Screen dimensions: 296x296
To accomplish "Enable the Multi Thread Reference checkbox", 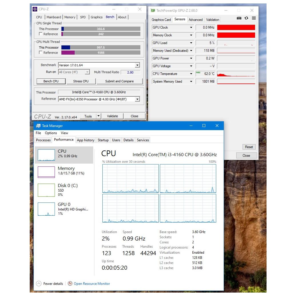I will 41,53.
